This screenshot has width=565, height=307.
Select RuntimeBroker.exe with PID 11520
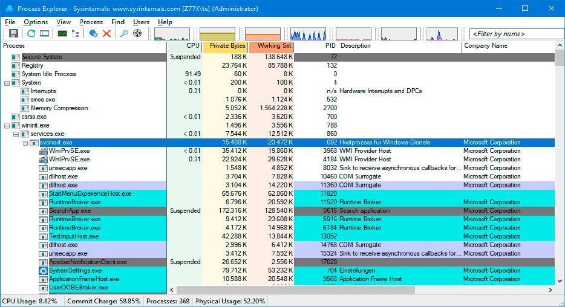click(278, 202)
